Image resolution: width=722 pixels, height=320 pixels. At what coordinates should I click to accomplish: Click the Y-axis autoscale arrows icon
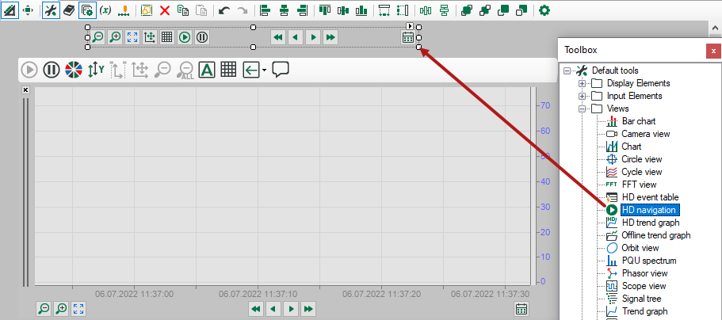(96, 70)
